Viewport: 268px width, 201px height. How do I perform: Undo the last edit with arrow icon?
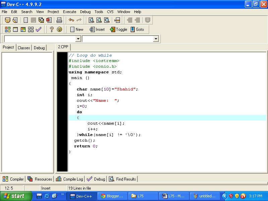click(x=71, y=20)
